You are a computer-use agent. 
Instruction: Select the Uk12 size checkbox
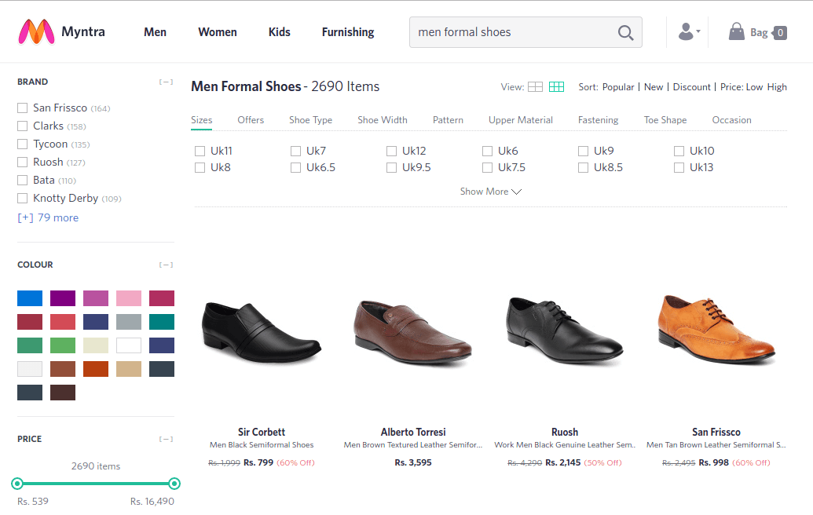[391, 151]
